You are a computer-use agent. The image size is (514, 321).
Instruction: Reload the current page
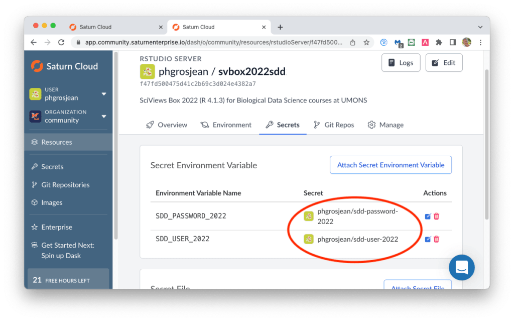61,42
